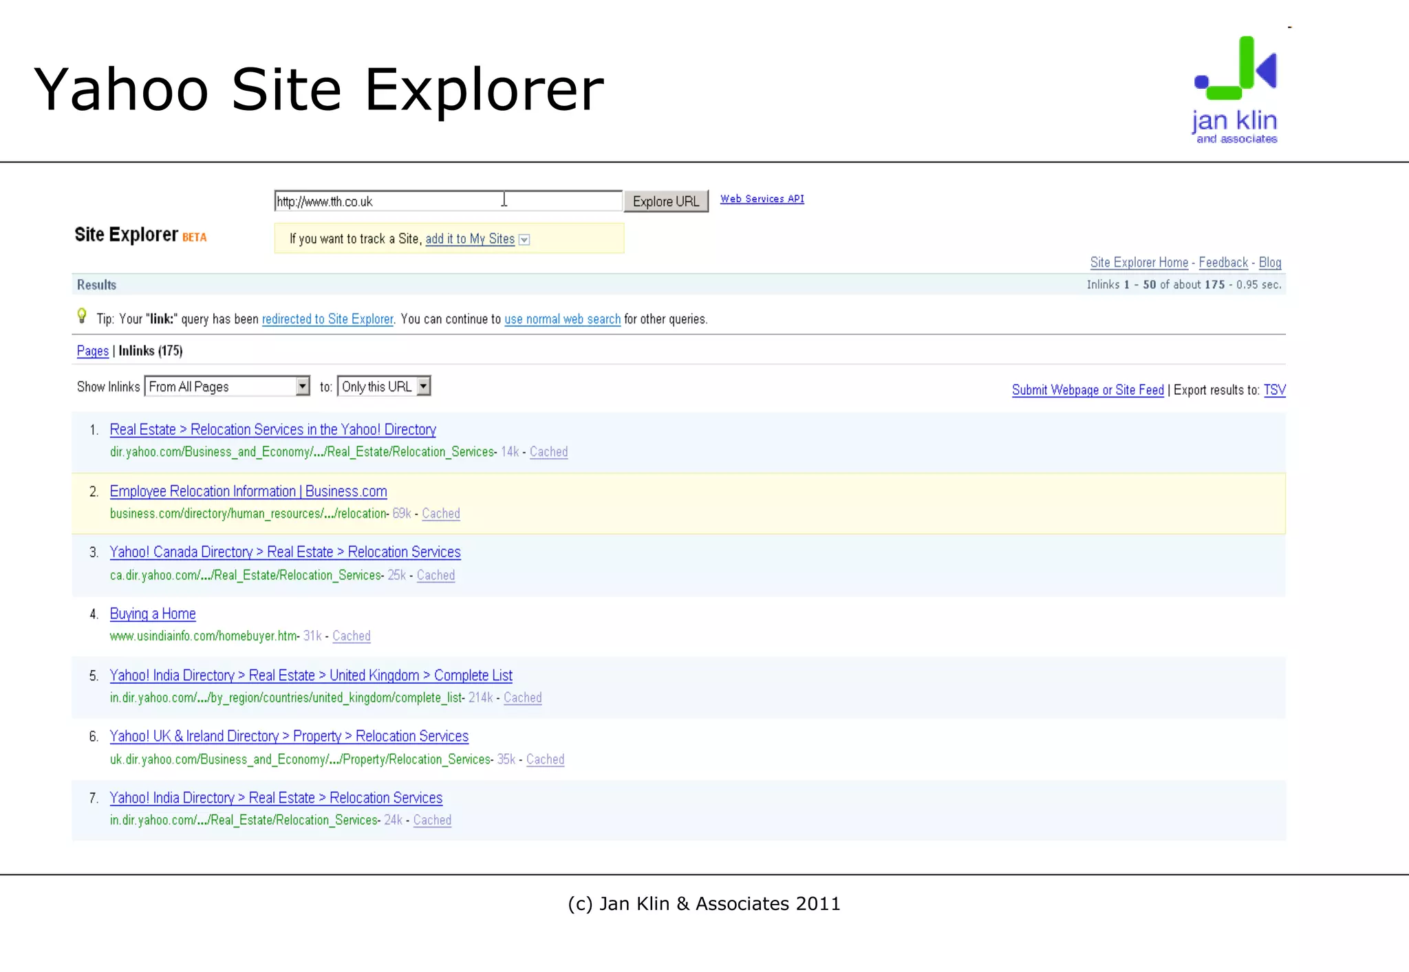
Task: Open Submit Webpage or Site Feed link
Action: [x=1088, y=390]
